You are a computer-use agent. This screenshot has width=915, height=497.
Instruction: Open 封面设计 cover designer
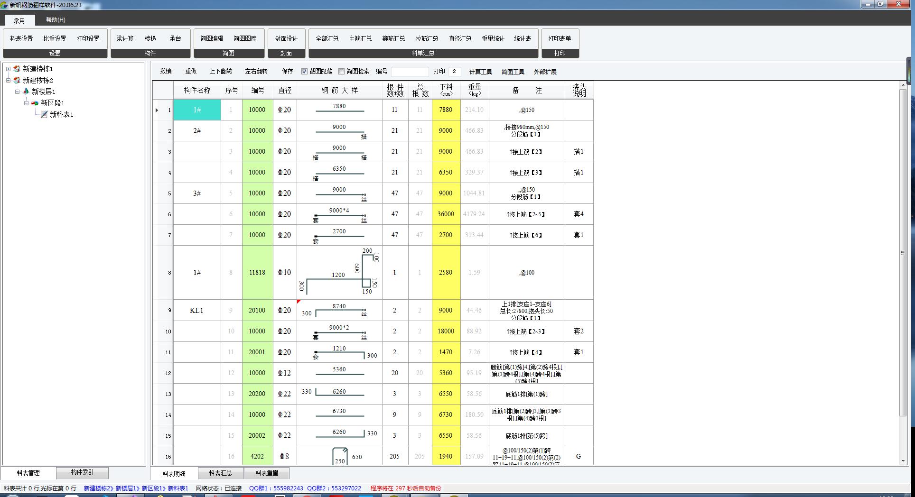[x=286, y=38]
